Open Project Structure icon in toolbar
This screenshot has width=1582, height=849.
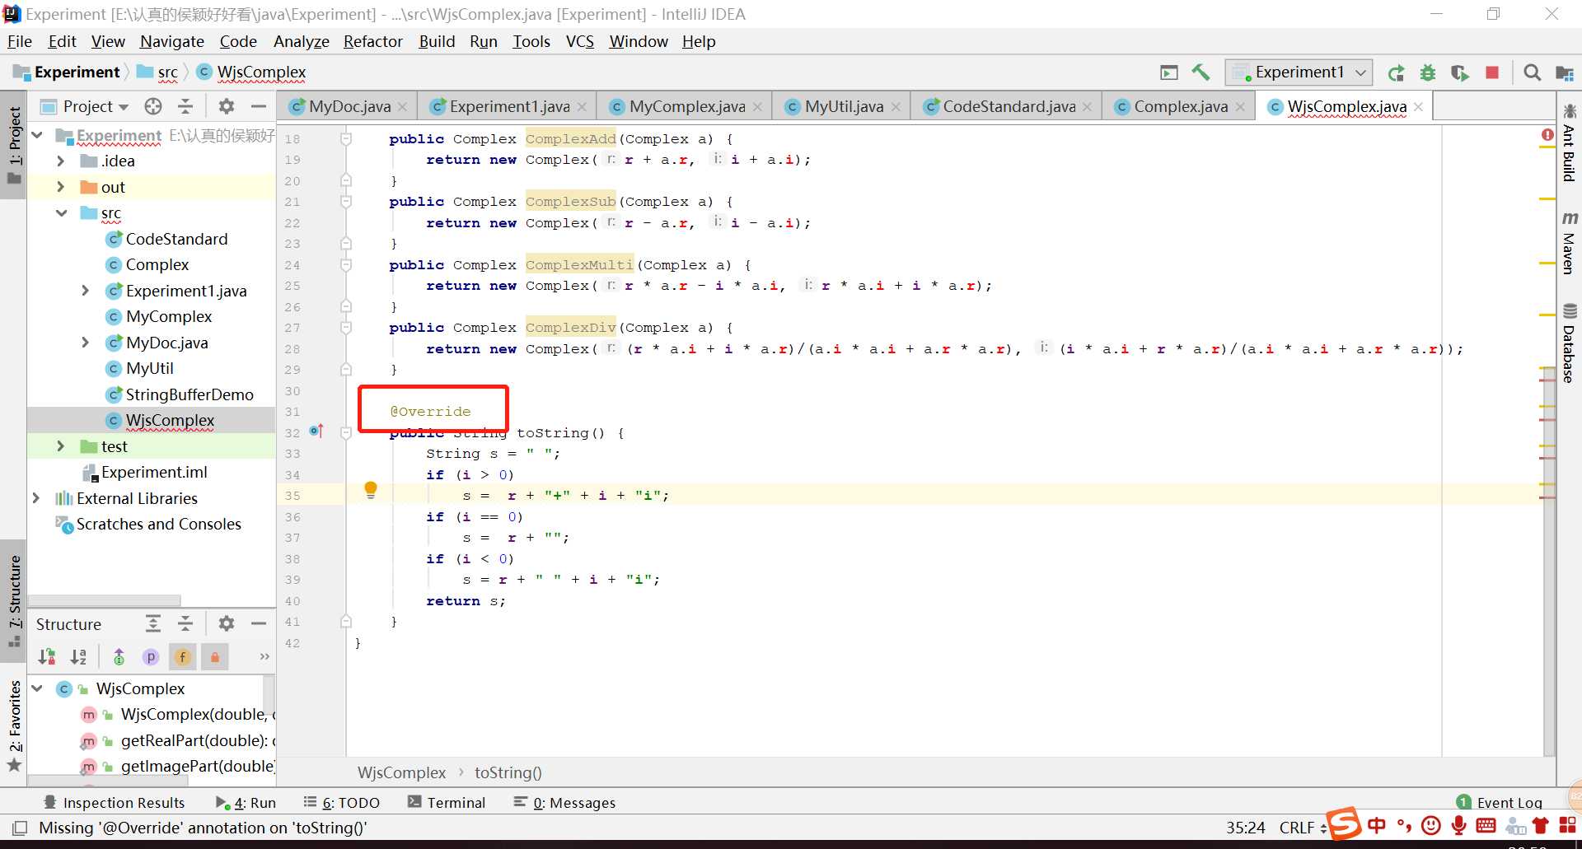[1564, 72]
